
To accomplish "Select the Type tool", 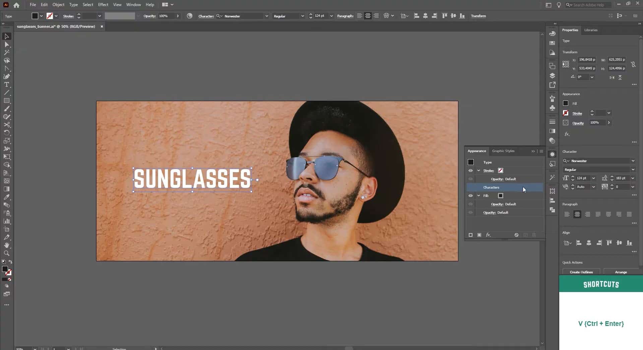I will pyautogui.click(x=7, y=85).
